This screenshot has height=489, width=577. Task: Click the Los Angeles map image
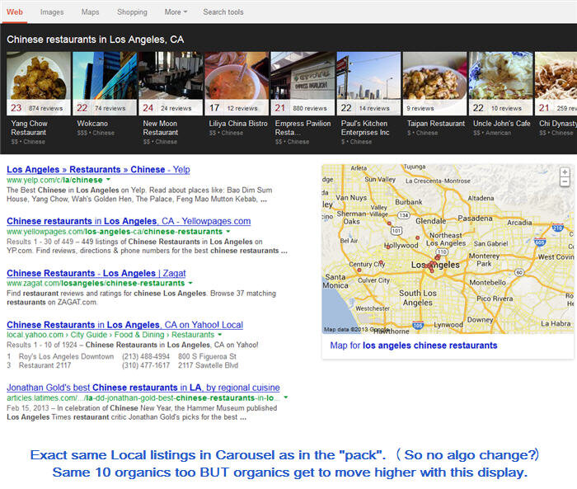(448, 249)
